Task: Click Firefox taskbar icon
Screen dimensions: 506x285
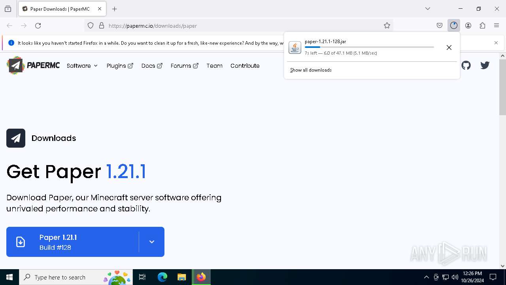Action: (201, 277)
